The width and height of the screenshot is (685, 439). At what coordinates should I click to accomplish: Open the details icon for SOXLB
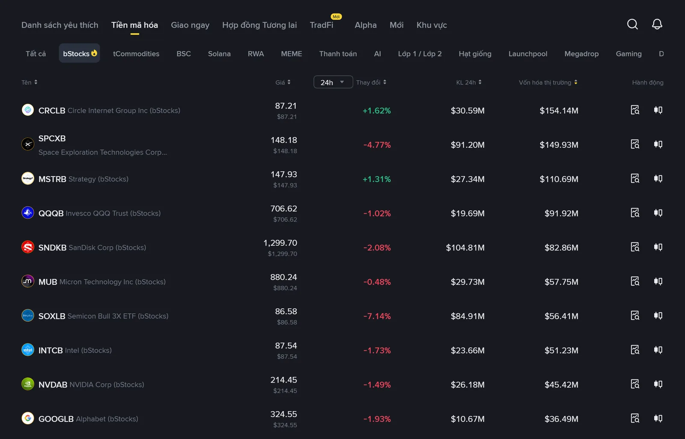tap(635, 316)
